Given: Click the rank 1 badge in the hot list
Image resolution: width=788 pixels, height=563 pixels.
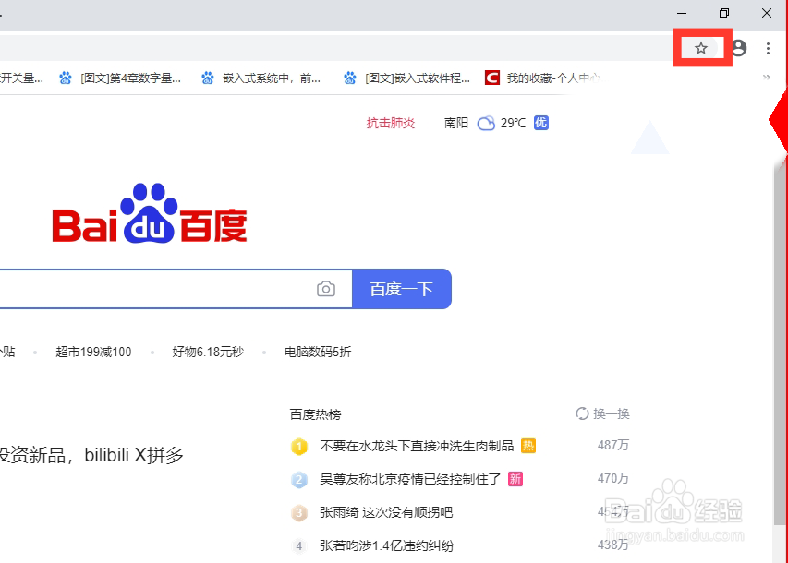Looking at the screenshot, I should [x=299, y=446].
